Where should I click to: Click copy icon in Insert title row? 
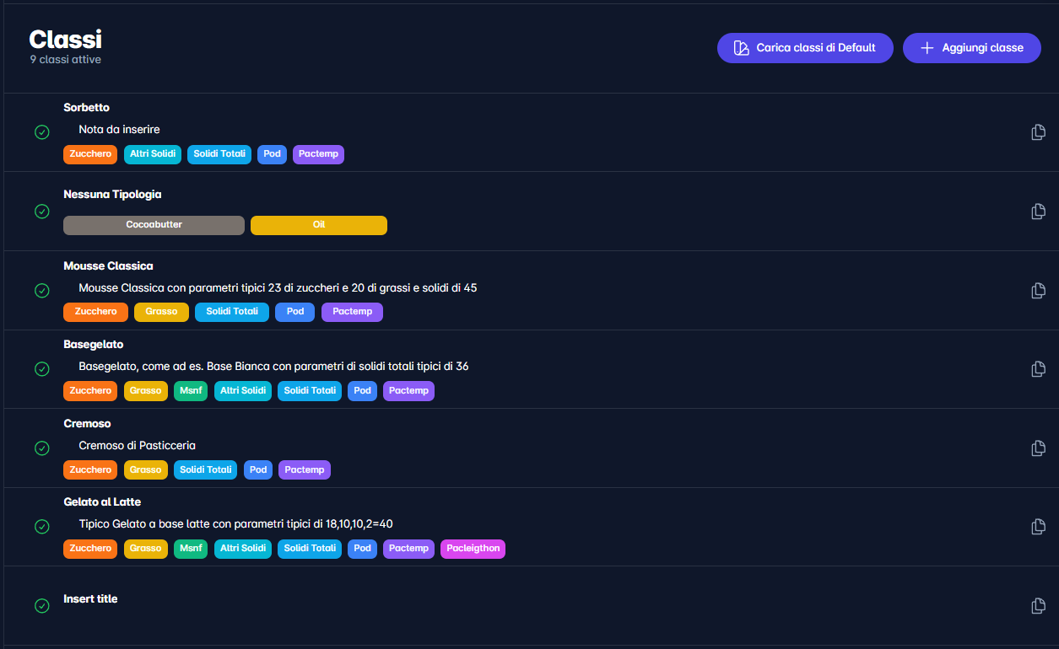tap(1039, 606)
